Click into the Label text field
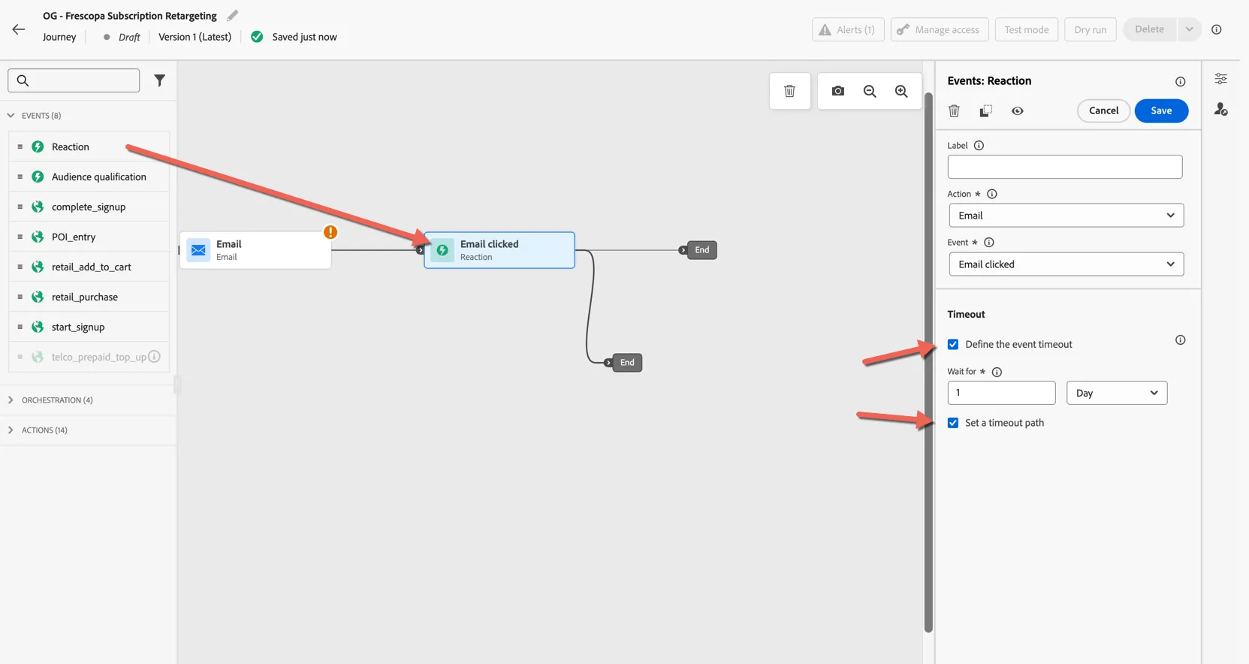This screenshot has width=1249, height=664. (x=1065, y=167)
